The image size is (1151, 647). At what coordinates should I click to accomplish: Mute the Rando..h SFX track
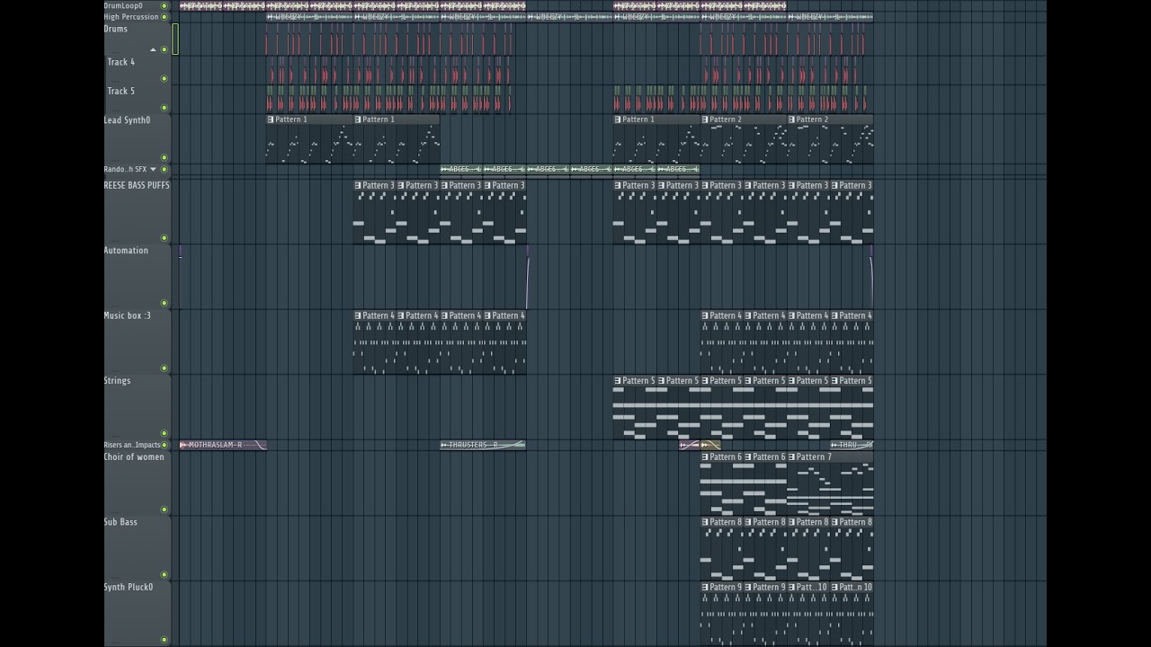tap(165, 170)
